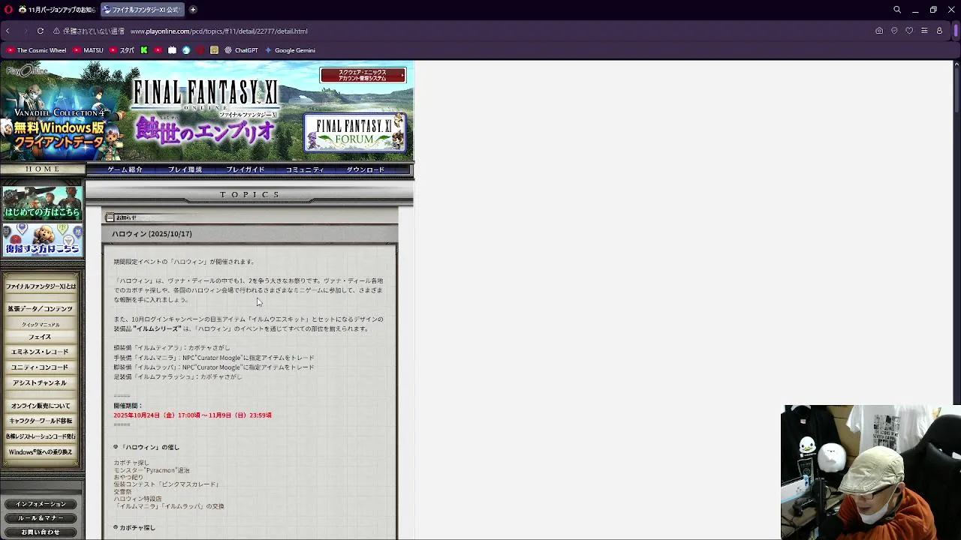Viewport: 961px width, 540px height.
Task: Click the webcam overlay of streamer
Action: [x=871, y=472]
